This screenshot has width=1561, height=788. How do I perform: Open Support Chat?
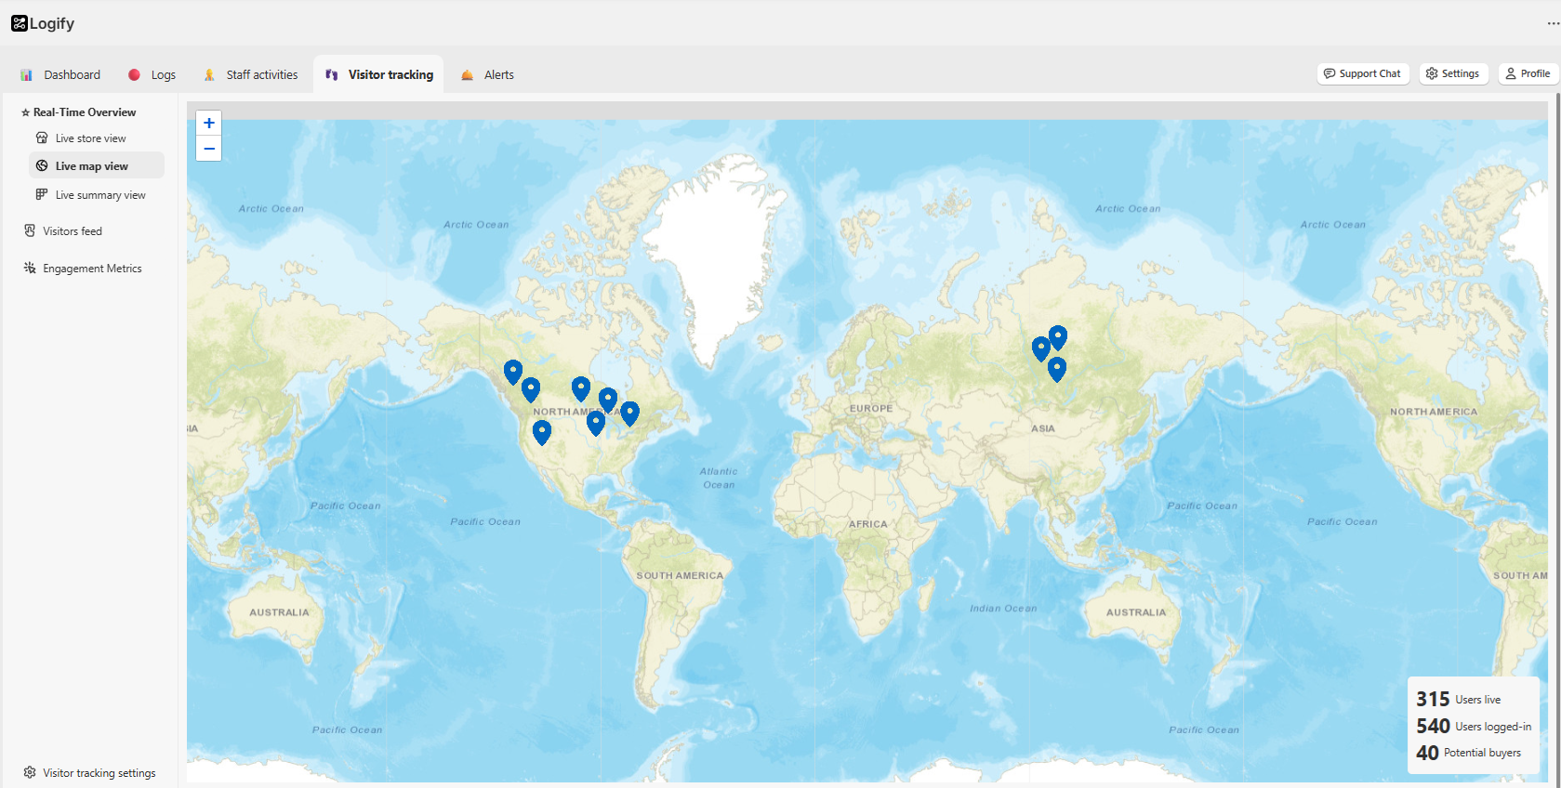[1363, 73]
